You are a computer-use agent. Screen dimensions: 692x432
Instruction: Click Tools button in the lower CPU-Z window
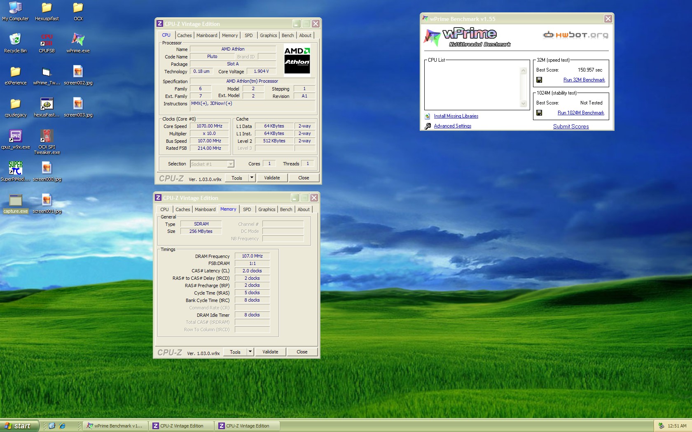pos(235,352)
